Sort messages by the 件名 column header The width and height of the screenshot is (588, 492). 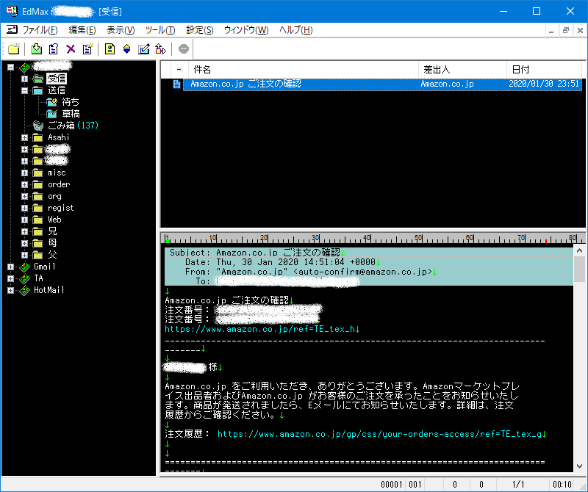(x=302, y=70)
